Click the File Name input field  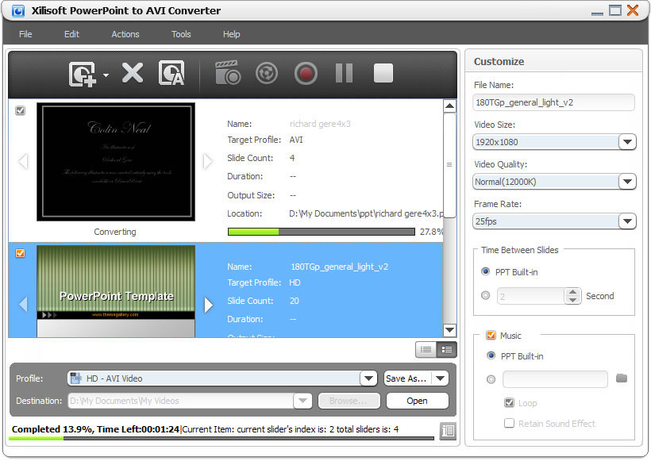553,102
